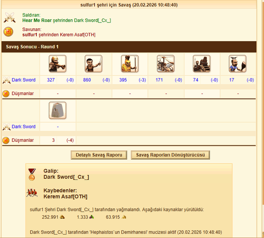The height and width of the screenshot is (238, 264).
Task: Click Düşmanlar label in wall table
Action: click(23, 140)
